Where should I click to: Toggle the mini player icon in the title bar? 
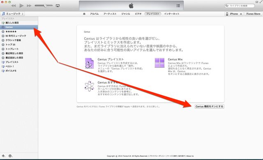pyautogui.click(x=257, y=2)
